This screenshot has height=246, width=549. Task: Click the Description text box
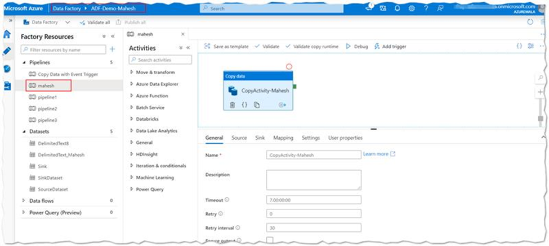pyautogui.click(x=314, y=180)
